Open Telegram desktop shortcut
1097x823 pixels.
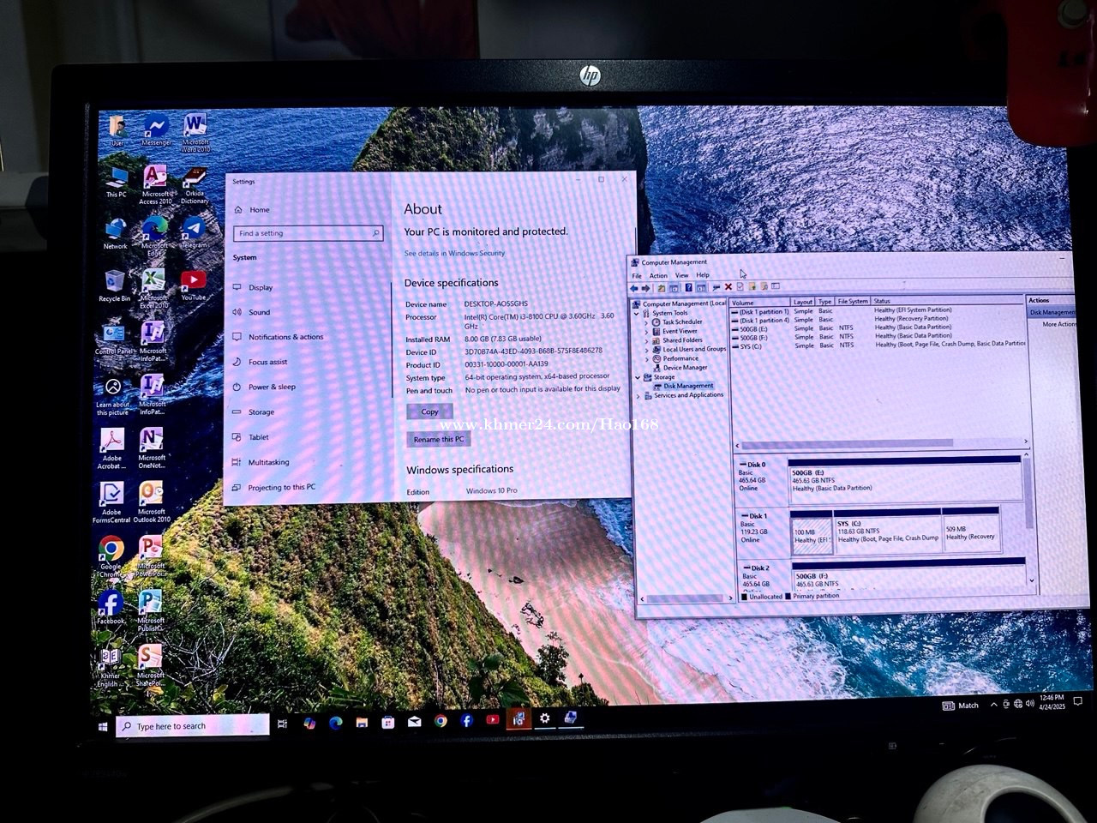[x=194, y=231]
